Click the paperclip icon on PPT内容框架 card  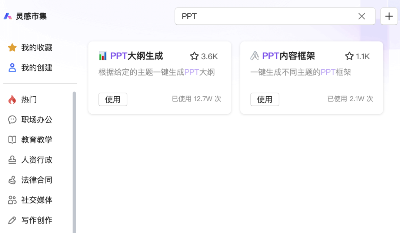click(255, 56)
